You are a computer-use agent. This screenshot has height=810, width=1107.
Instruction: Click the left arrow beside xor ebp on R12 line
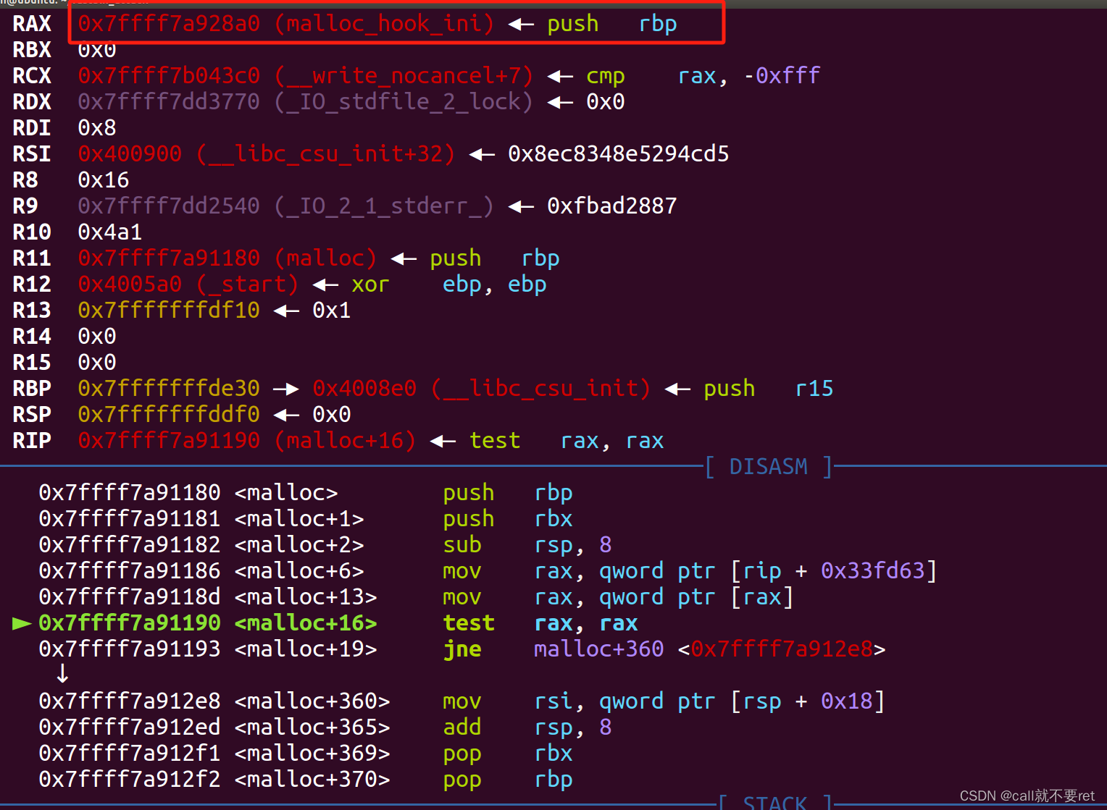pos(325,284)
